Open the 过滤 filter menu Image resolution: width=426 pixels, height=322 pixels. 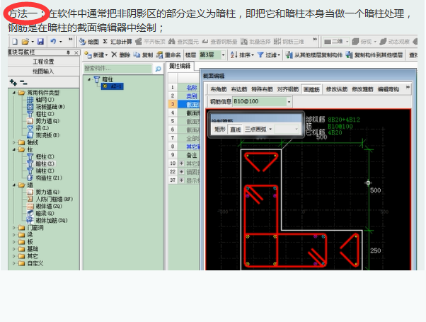coord(268,55)
